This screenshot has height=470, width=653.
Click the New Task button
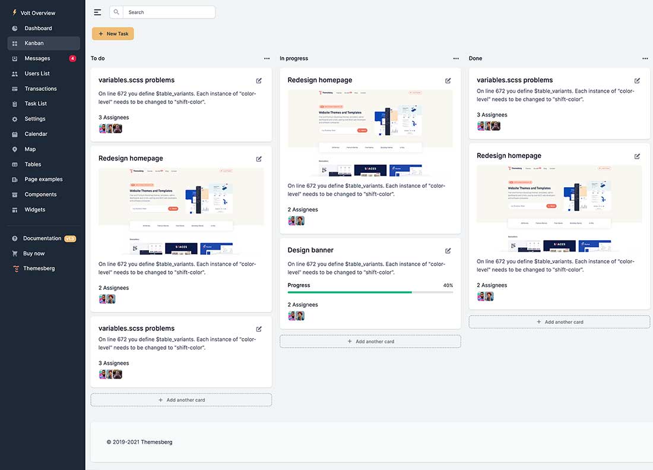click(113, 33)
